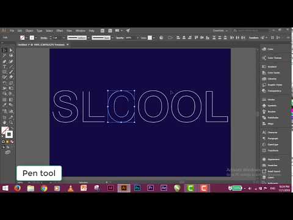Choose the Free Transform tool
The image size is (293, 220).
[x=11, y=88]
